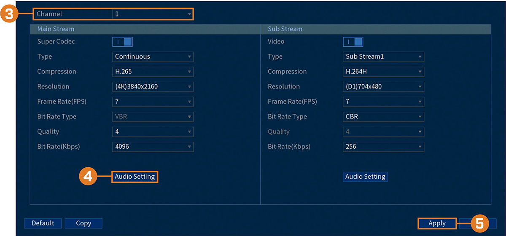The width and height of the screenshot is (506, 236).
Task: Click the Sub Stream section header
Action: (x=376, y=29)
